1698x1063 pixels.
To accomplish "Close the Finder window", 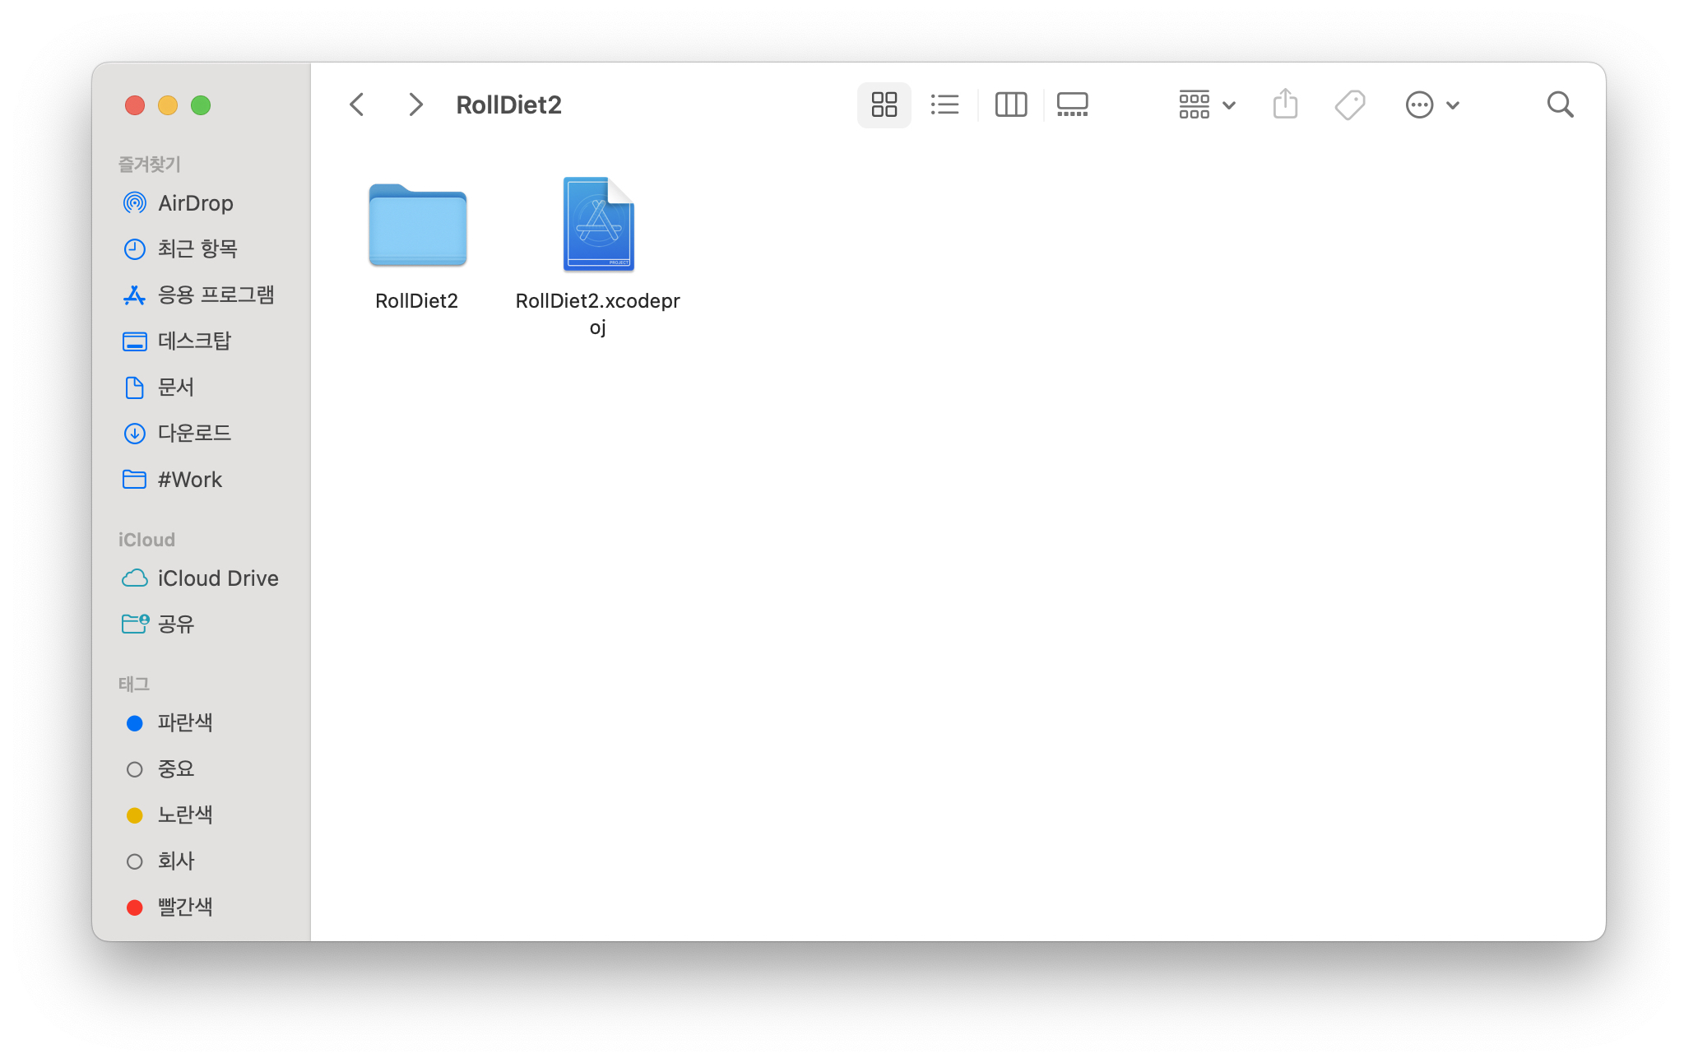I will (x=135, y=105).
